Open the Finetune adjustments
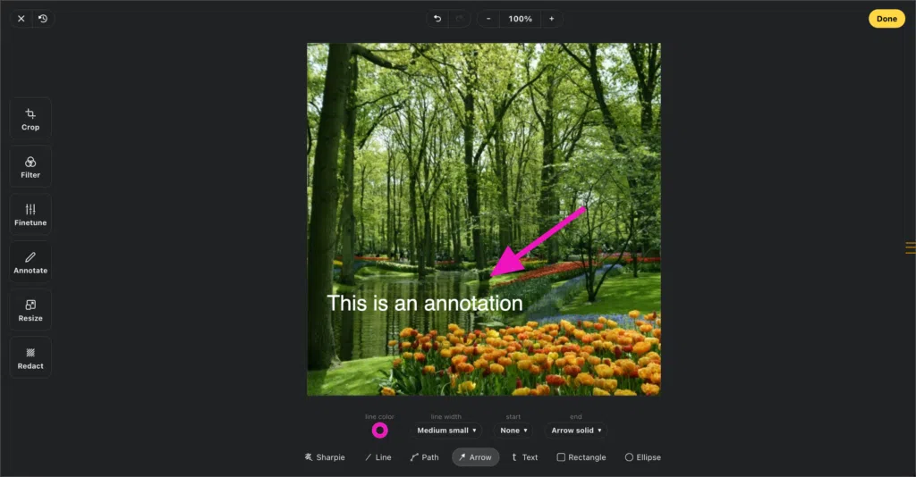The width and height of the screenshot is (916, 477). click(30, 214)
